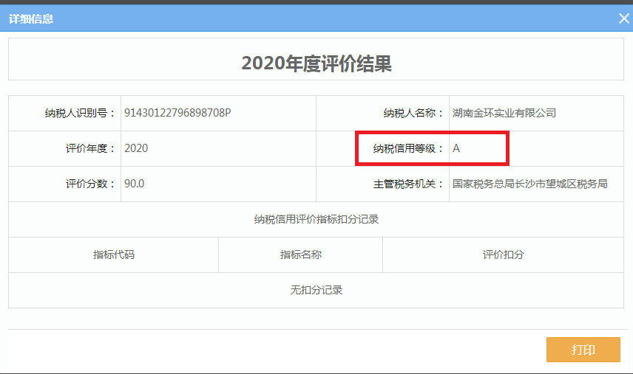Click the credit grade value A

[456, 148]
